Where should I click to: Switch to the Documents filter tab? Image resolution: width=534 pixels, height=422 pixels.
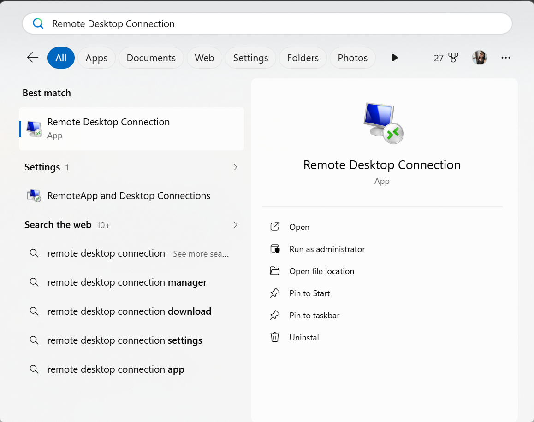151,58
